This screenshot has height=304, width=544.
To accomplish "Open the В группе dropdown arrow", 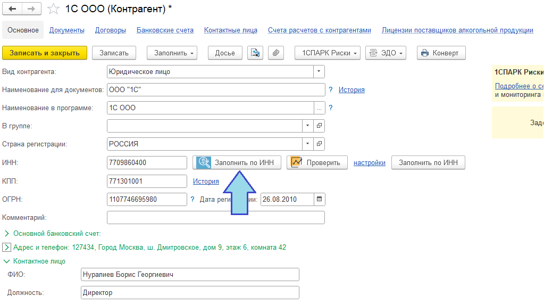I will pyautogui.click(x=308, y=126).
